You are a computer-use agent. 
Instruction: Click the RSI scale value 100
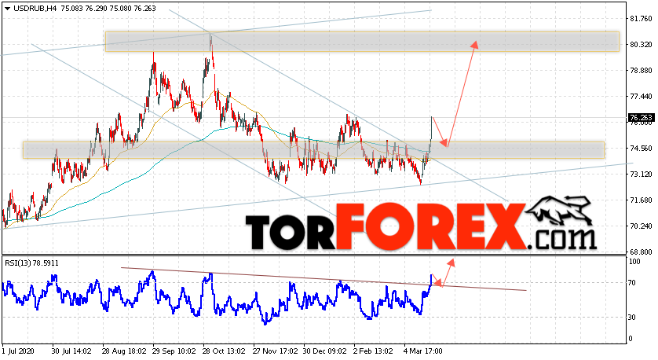634,262
